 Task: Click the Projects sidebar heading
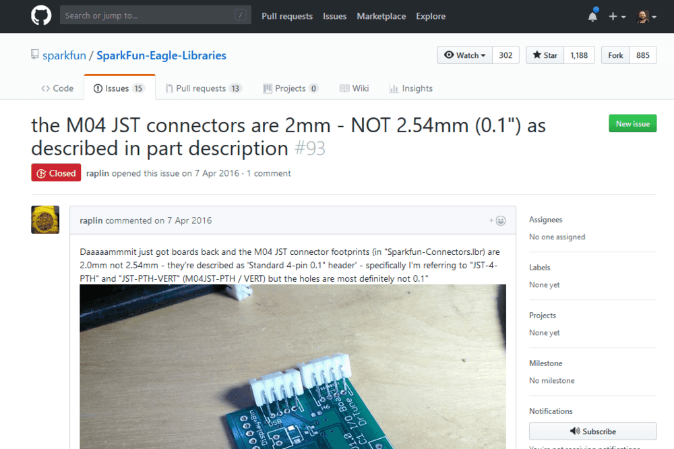coord(543,316)
